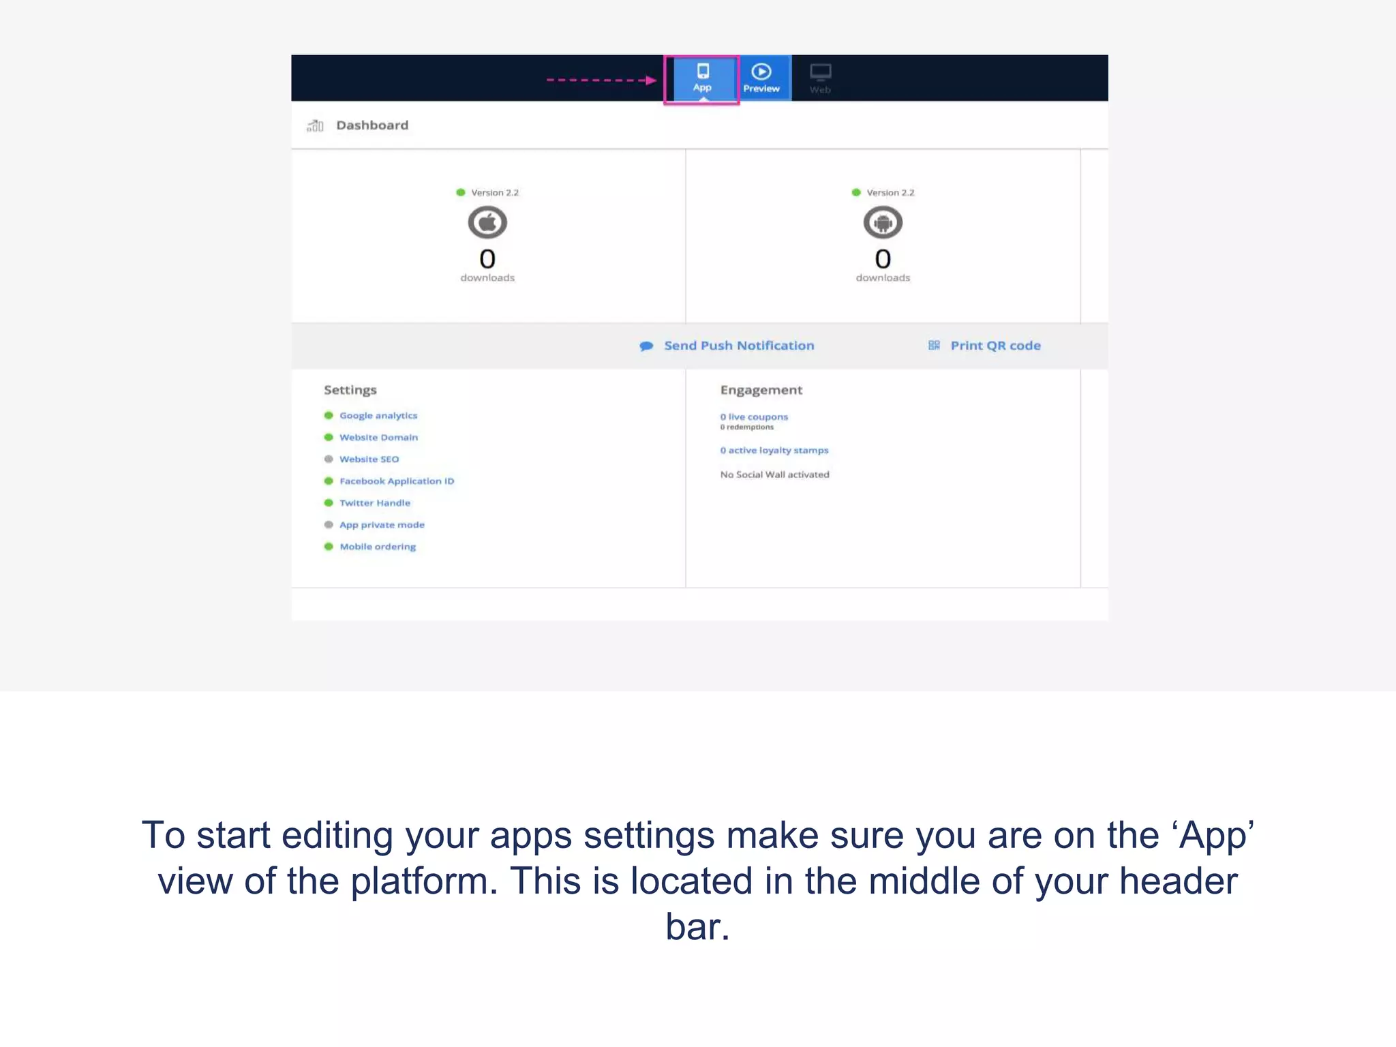Click the Android downloads icon
Screen dimensions: 1396x1047
pyautogui.click(x=883, y=223)
